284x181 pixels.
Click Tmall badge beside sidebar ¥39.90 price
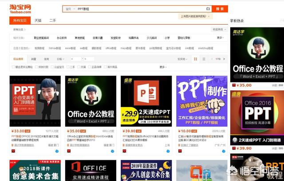[234, 149]
